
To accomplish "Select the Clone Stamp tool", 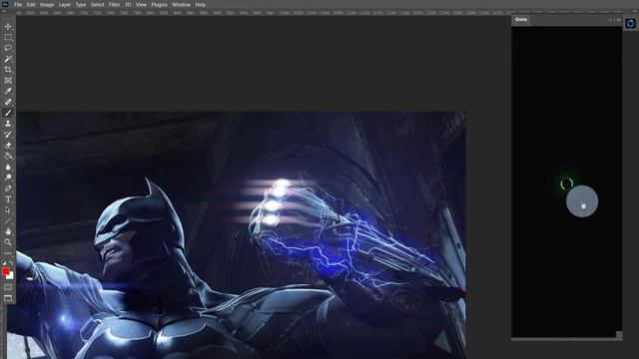I will coord(8,124).
